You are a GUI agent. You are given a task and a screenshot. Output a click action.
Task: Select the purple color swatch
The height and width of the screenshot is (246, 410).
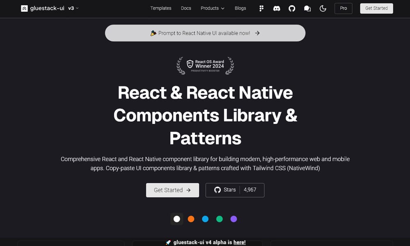[233, 219]
